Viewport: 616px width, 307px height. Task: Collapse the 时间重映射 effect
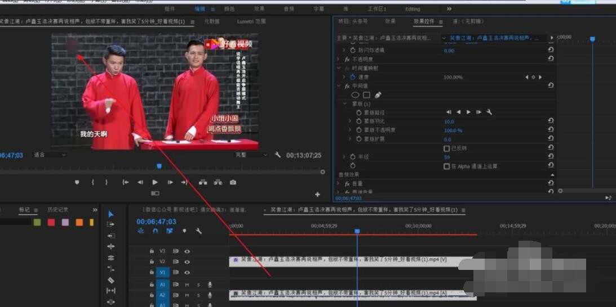(338, 68)
